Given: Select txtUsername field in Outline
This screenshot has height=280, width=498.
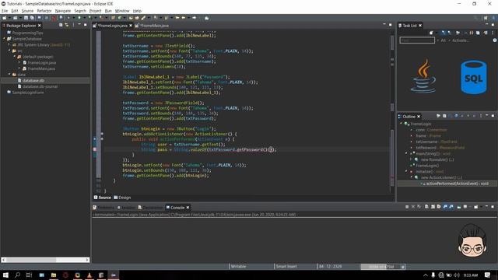Looking at the screenshot, I should coord(437,142).
